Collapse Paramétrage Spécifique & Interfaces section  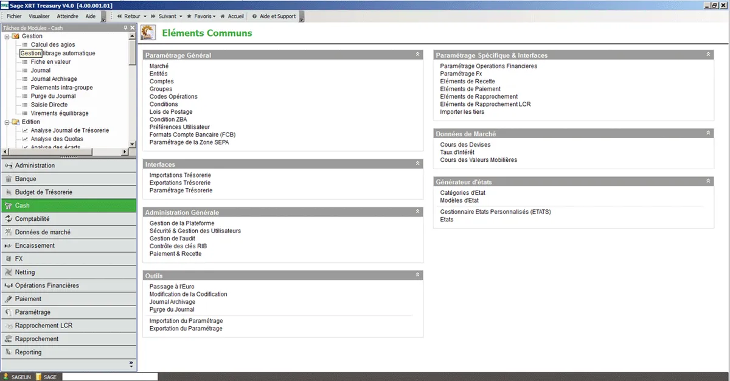pyautogui.click(x=709, y=55)
